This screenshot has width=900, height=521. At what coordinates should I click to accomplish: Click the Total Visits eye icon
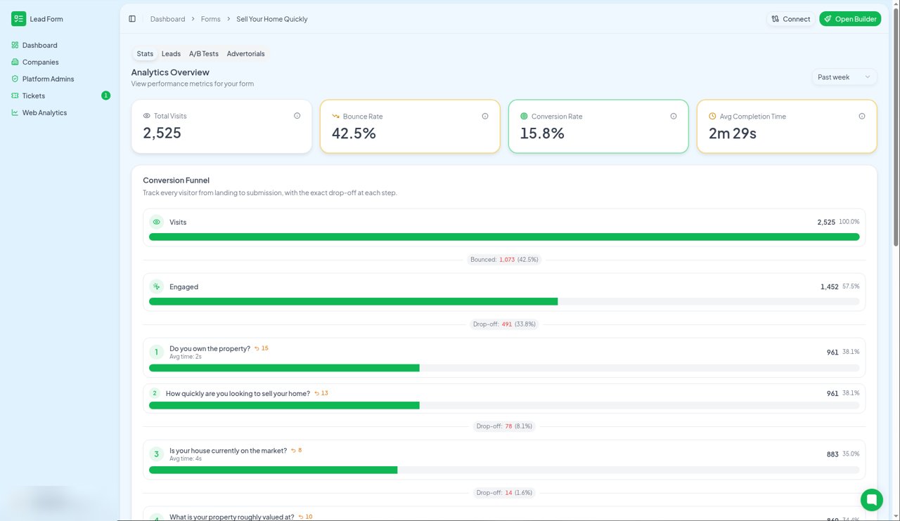(x=147, y=116)
